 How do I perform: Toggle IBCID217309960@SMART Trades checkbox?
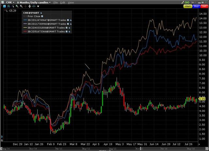coord(68,24)
